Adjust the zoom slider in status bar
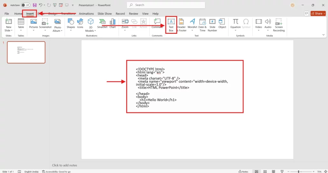The width and height of the screenshot is (328, 173). click(299, 171)
